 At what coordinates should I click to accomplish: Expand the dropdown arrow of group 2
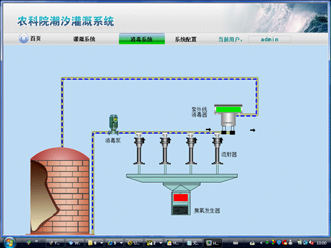pos(160,243)
